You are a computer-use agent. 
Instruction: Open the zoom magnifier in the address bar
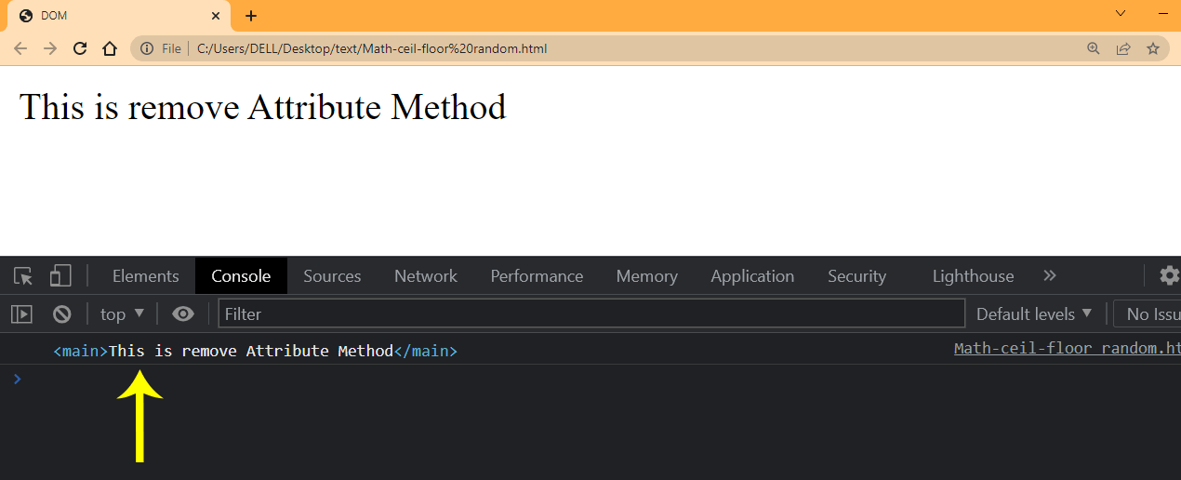(1094, 48)
